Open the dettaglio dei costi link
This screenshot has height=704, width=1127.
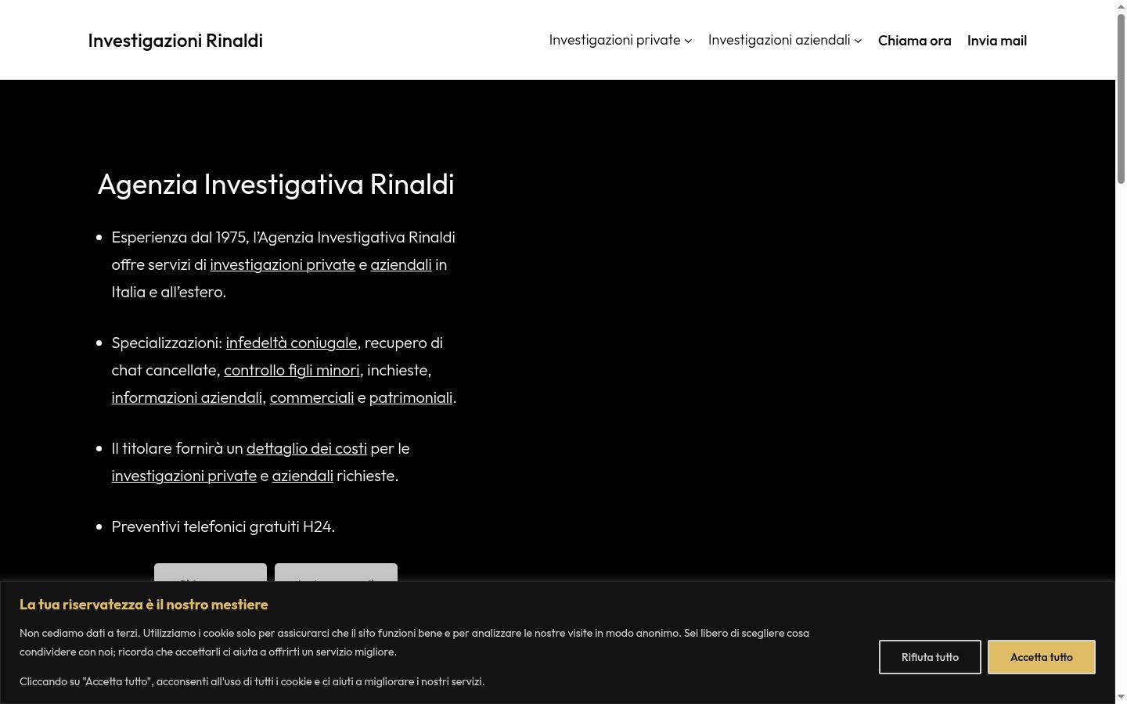(x=307, y=448)
